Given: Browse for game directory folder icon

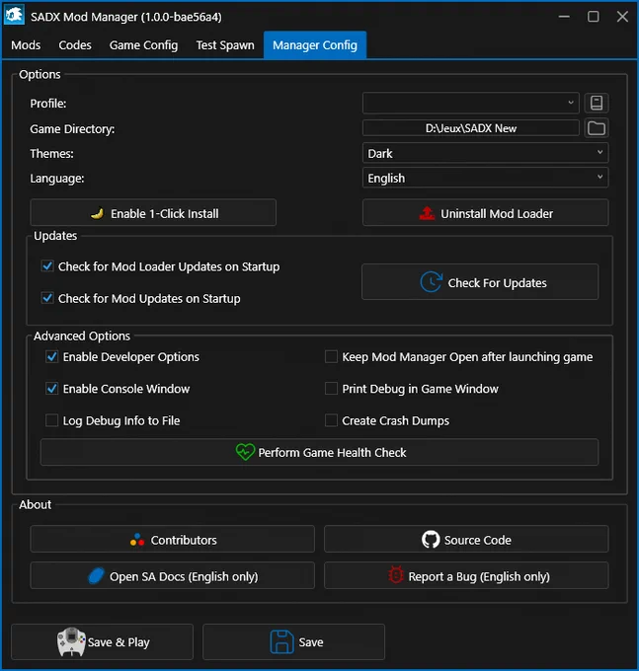Looking at the screenshot, I should tap(597, 128).
